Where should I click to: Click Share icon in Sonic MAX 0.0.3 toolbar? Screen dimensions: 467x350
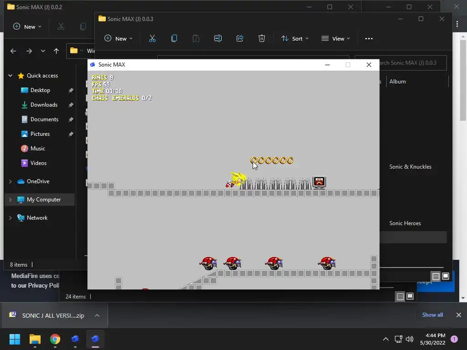(x=240, y=38)
